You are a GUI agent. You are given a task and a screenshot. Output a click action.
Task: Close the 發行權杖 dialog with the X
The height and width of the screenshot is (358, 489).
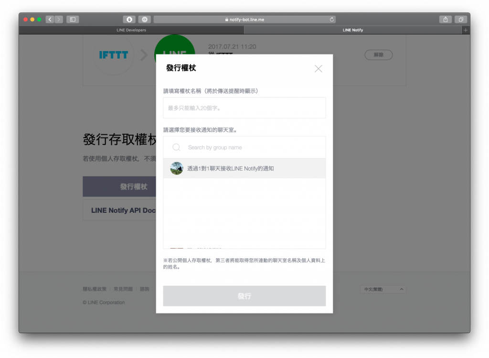coord(318,69)
